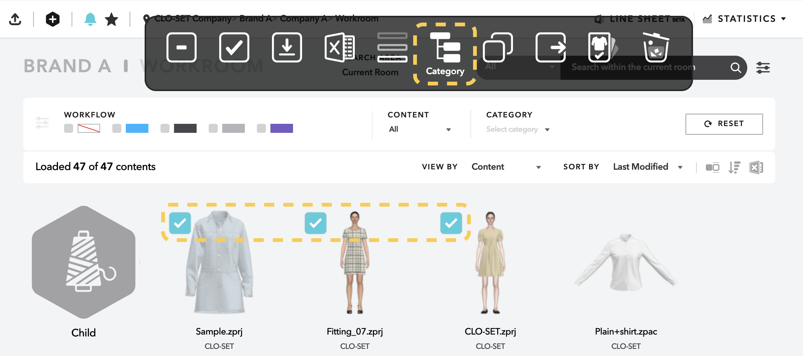
Task: Click the sort order direction icon
Action: (734, 167)
